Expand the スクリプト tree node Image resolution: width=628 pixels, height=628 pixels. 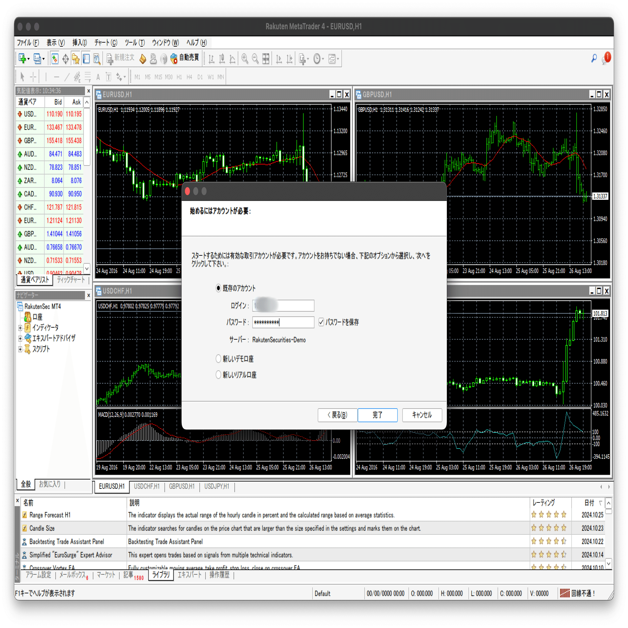[20, 349]
